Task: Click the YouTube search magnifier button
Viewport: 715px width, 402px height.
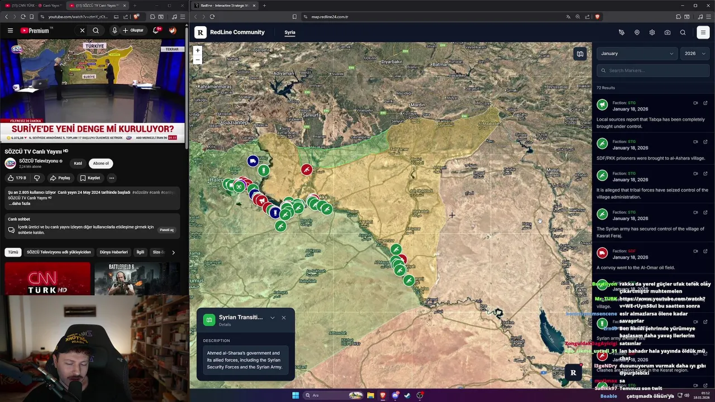Action: tap(96, 30)
